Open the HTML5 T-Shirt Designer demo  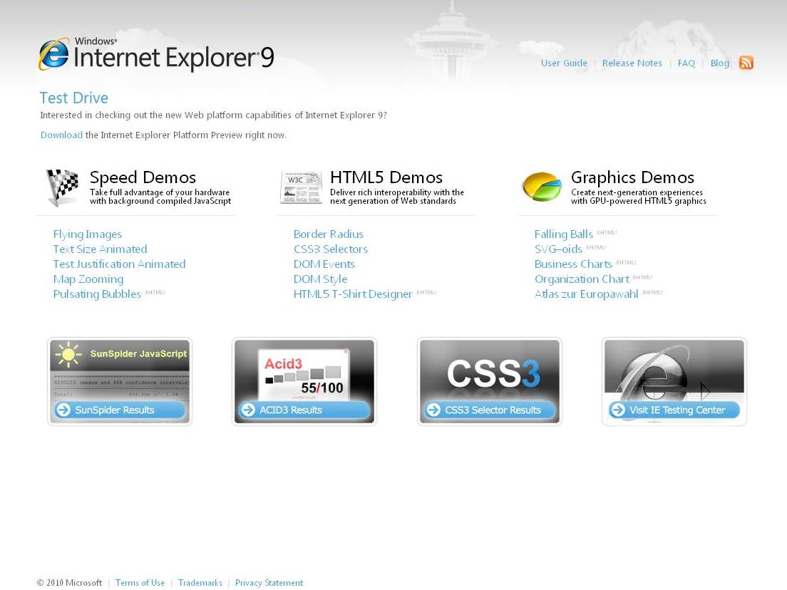(353, 294)
